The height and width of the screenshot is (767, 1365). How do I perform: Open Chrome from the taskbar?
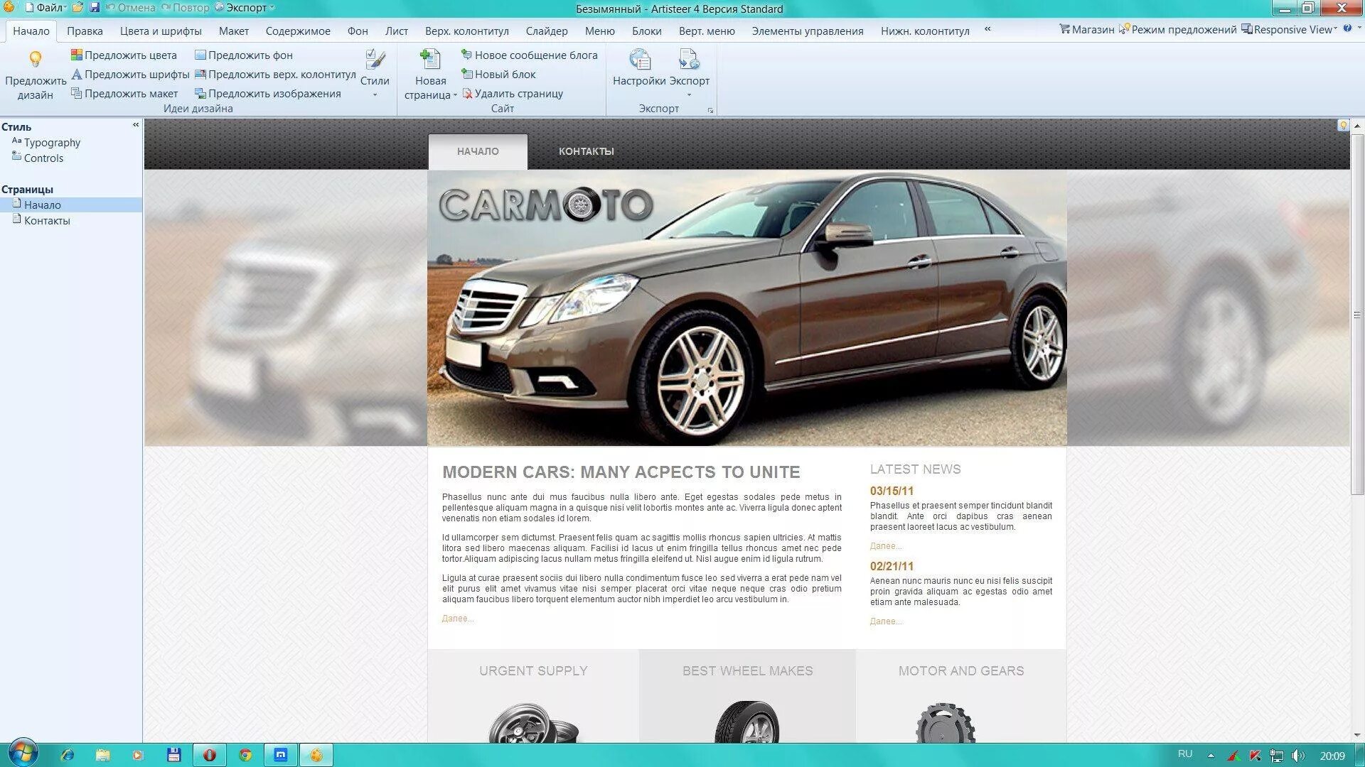(x=245, y=755)
